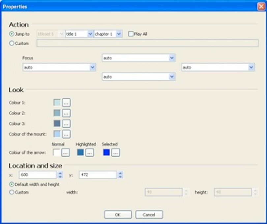Open Normal arrow colour ellipsis button
Viewport: 267px width, 224px height.
(x=66, y=153)
